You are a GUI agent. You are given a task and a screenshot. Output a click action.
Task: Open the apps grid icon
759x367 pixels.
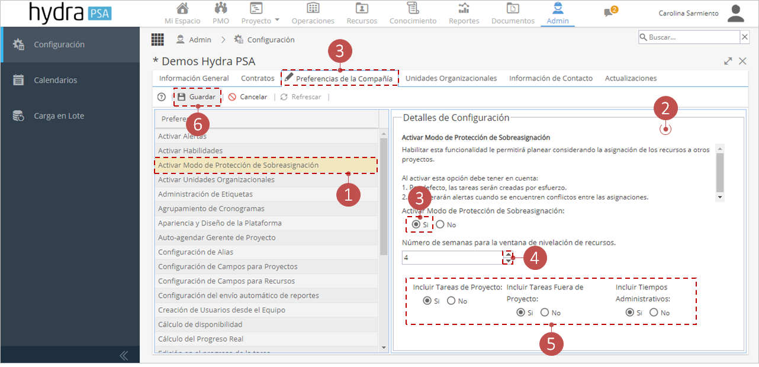(157, 40)
